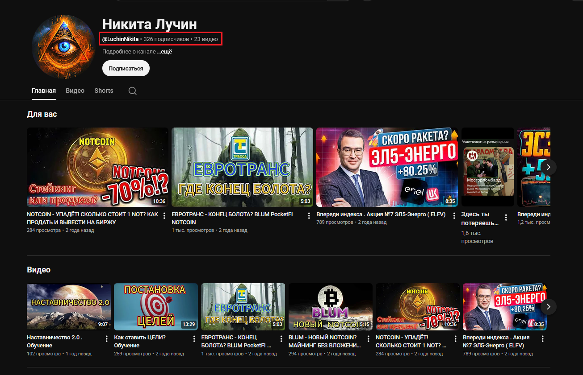Open ЕВРОТРАНС swamp thumbnail under Для вас
This screenshot has width=583, height=375.
click(x=243, y=167)
